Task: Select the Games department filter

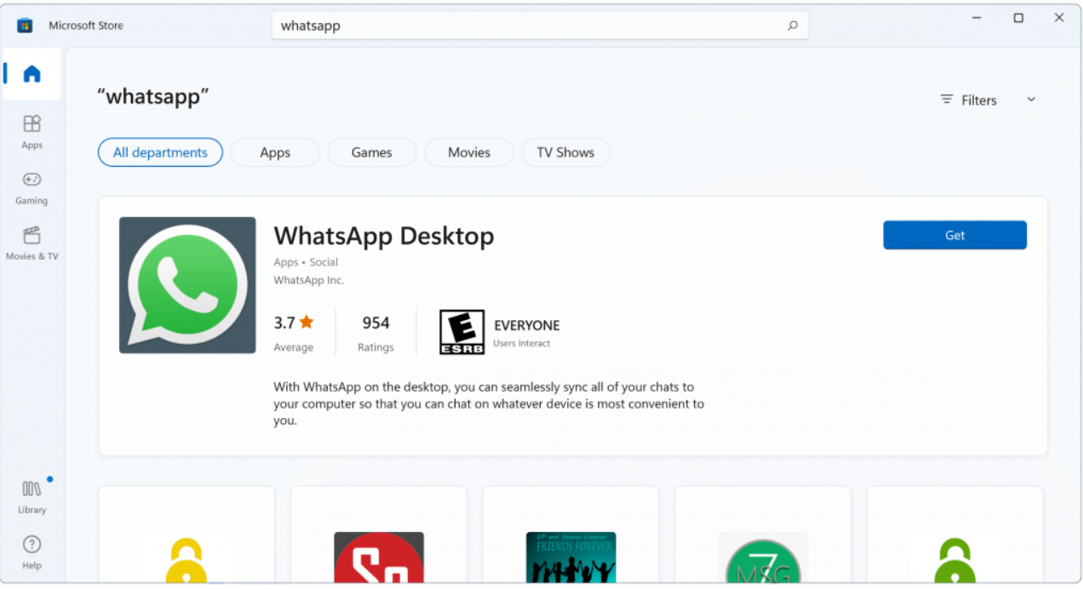Action: pos(372,152)
